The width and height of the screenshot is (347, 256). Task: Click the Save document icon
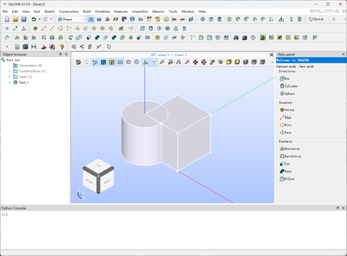[24, 19]
